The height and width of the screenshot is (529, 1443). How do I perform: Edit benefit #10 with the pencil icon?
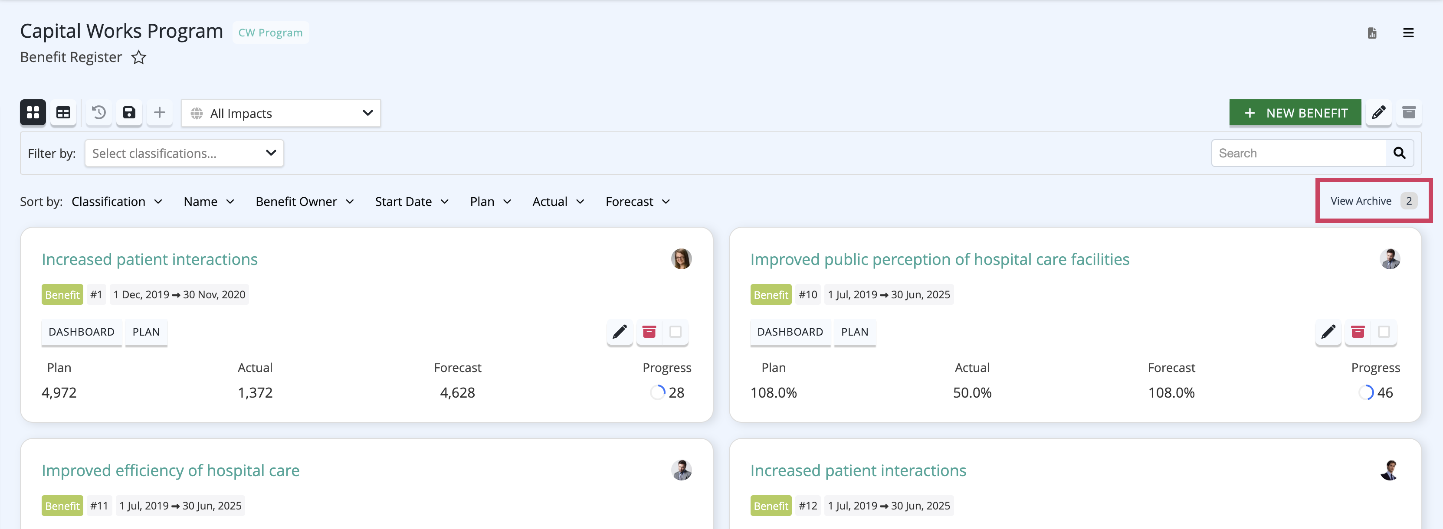click(1328, 332)
